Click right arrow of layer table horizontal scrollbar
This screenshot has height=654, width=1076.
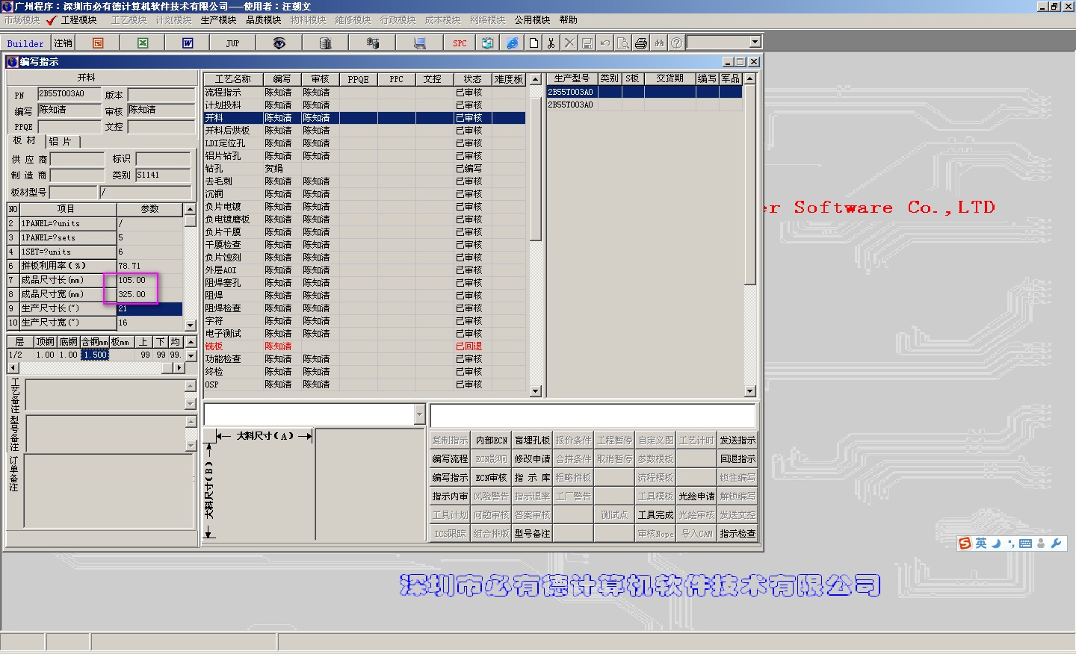[179, 368]
